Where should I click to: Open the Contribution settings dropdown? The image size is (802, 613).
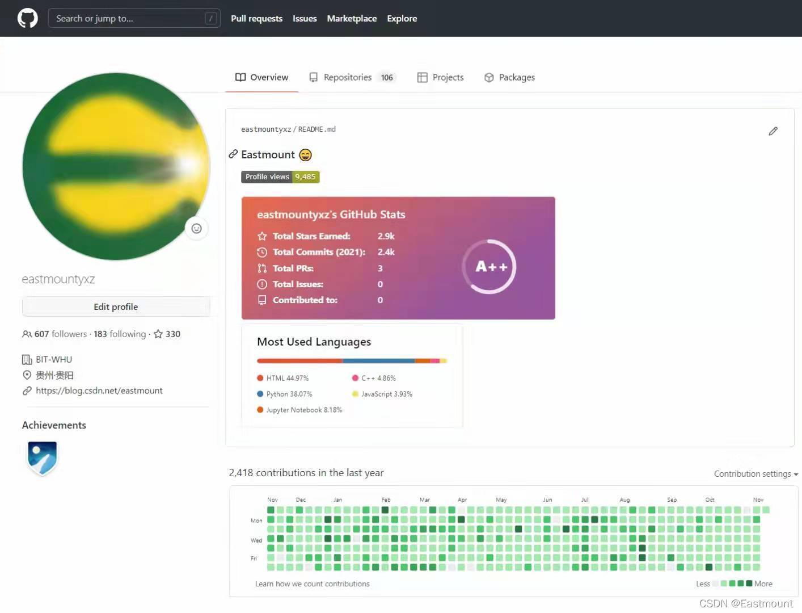756,473
